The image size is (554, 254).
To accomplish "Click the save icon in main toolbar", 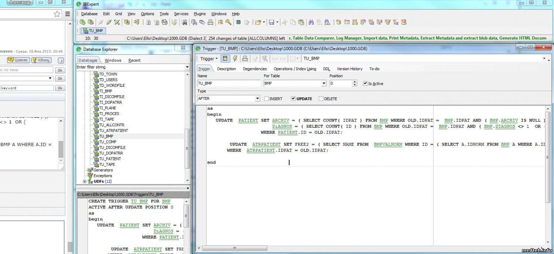I will (271, 22).
